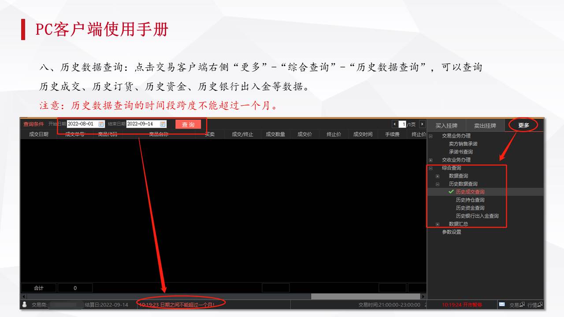Viewport: 564px width, 317px height.
Task: Select 历史持仓查询 in the tree
Action: click(470, 200)
